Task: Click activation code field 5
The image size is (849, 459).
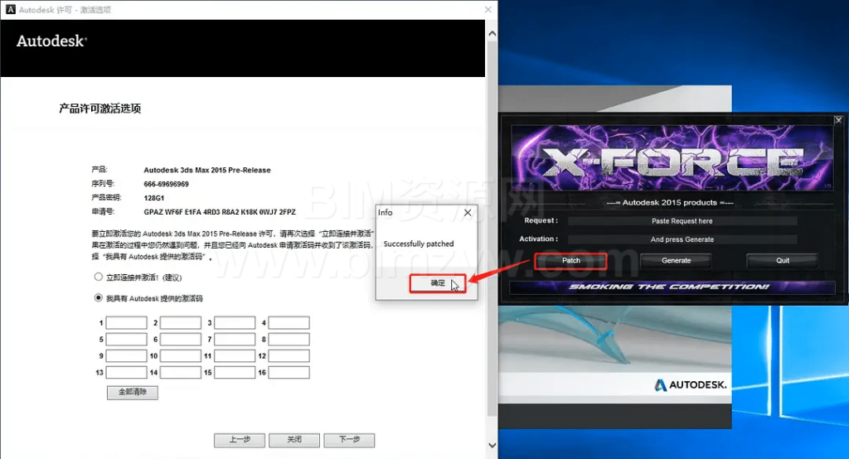Action: [x=126, y=340]
